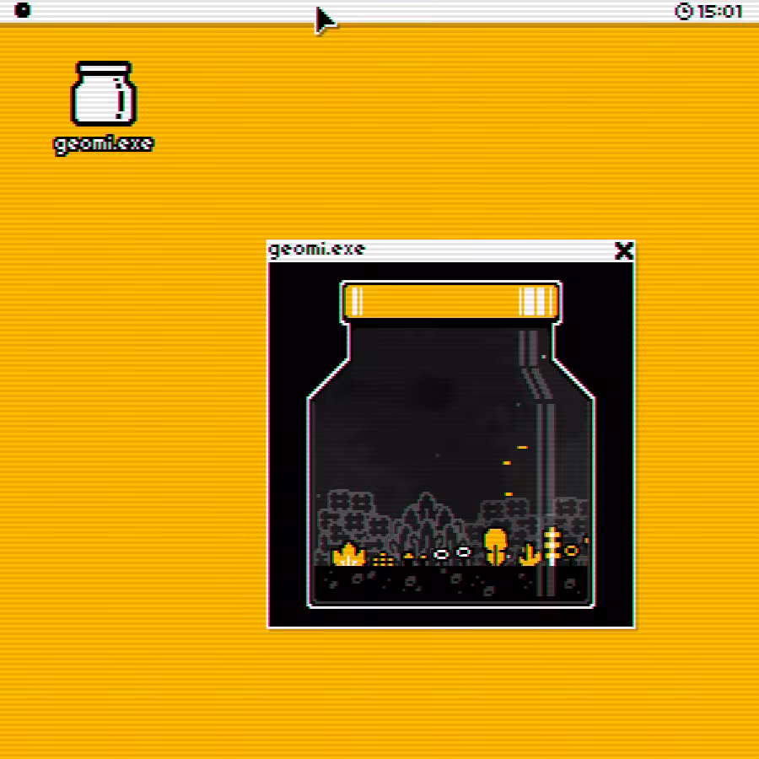
Task: Click the striped orange and white stalk plant
Action: tap(552, 546)
